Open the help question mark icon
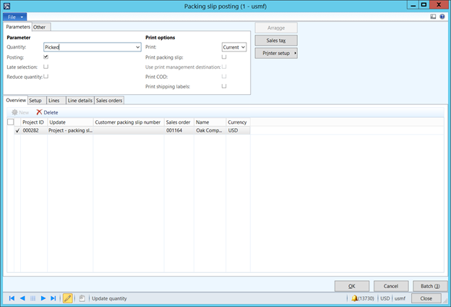The height and width of the screenshot is (307, 451). (x=442, y=16)
